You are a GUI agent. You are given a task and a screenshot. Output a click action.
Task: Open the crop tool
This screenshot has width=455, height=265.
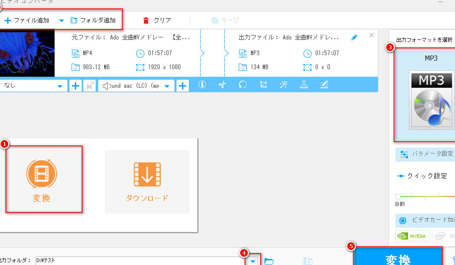tap(263, 84)
